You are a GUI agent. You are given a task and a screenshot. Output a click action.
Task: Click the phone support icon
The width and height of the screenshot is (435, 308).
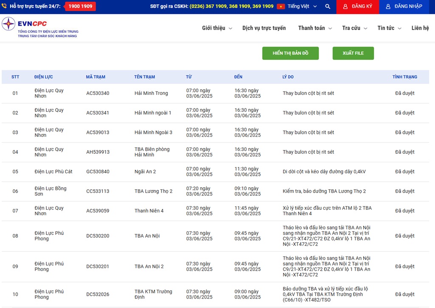[5, 6]
